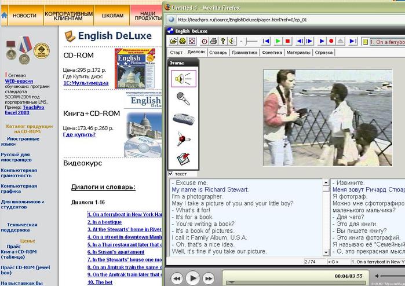
Task: Skip to the last phrase with the blue skip-forward button
Action: point(353,41)
